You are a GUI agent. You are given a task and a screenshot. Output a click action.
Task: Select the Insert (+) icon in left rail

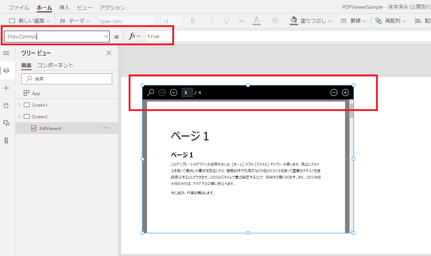click(6, 88)
